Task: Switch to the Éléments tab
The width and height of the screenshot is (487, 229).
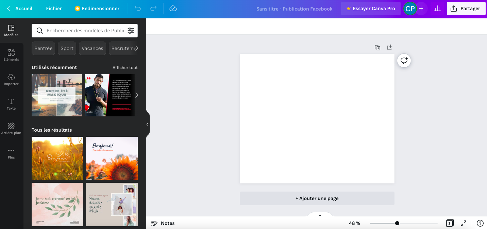Action: pyautogui.click(x=11, y=55)
